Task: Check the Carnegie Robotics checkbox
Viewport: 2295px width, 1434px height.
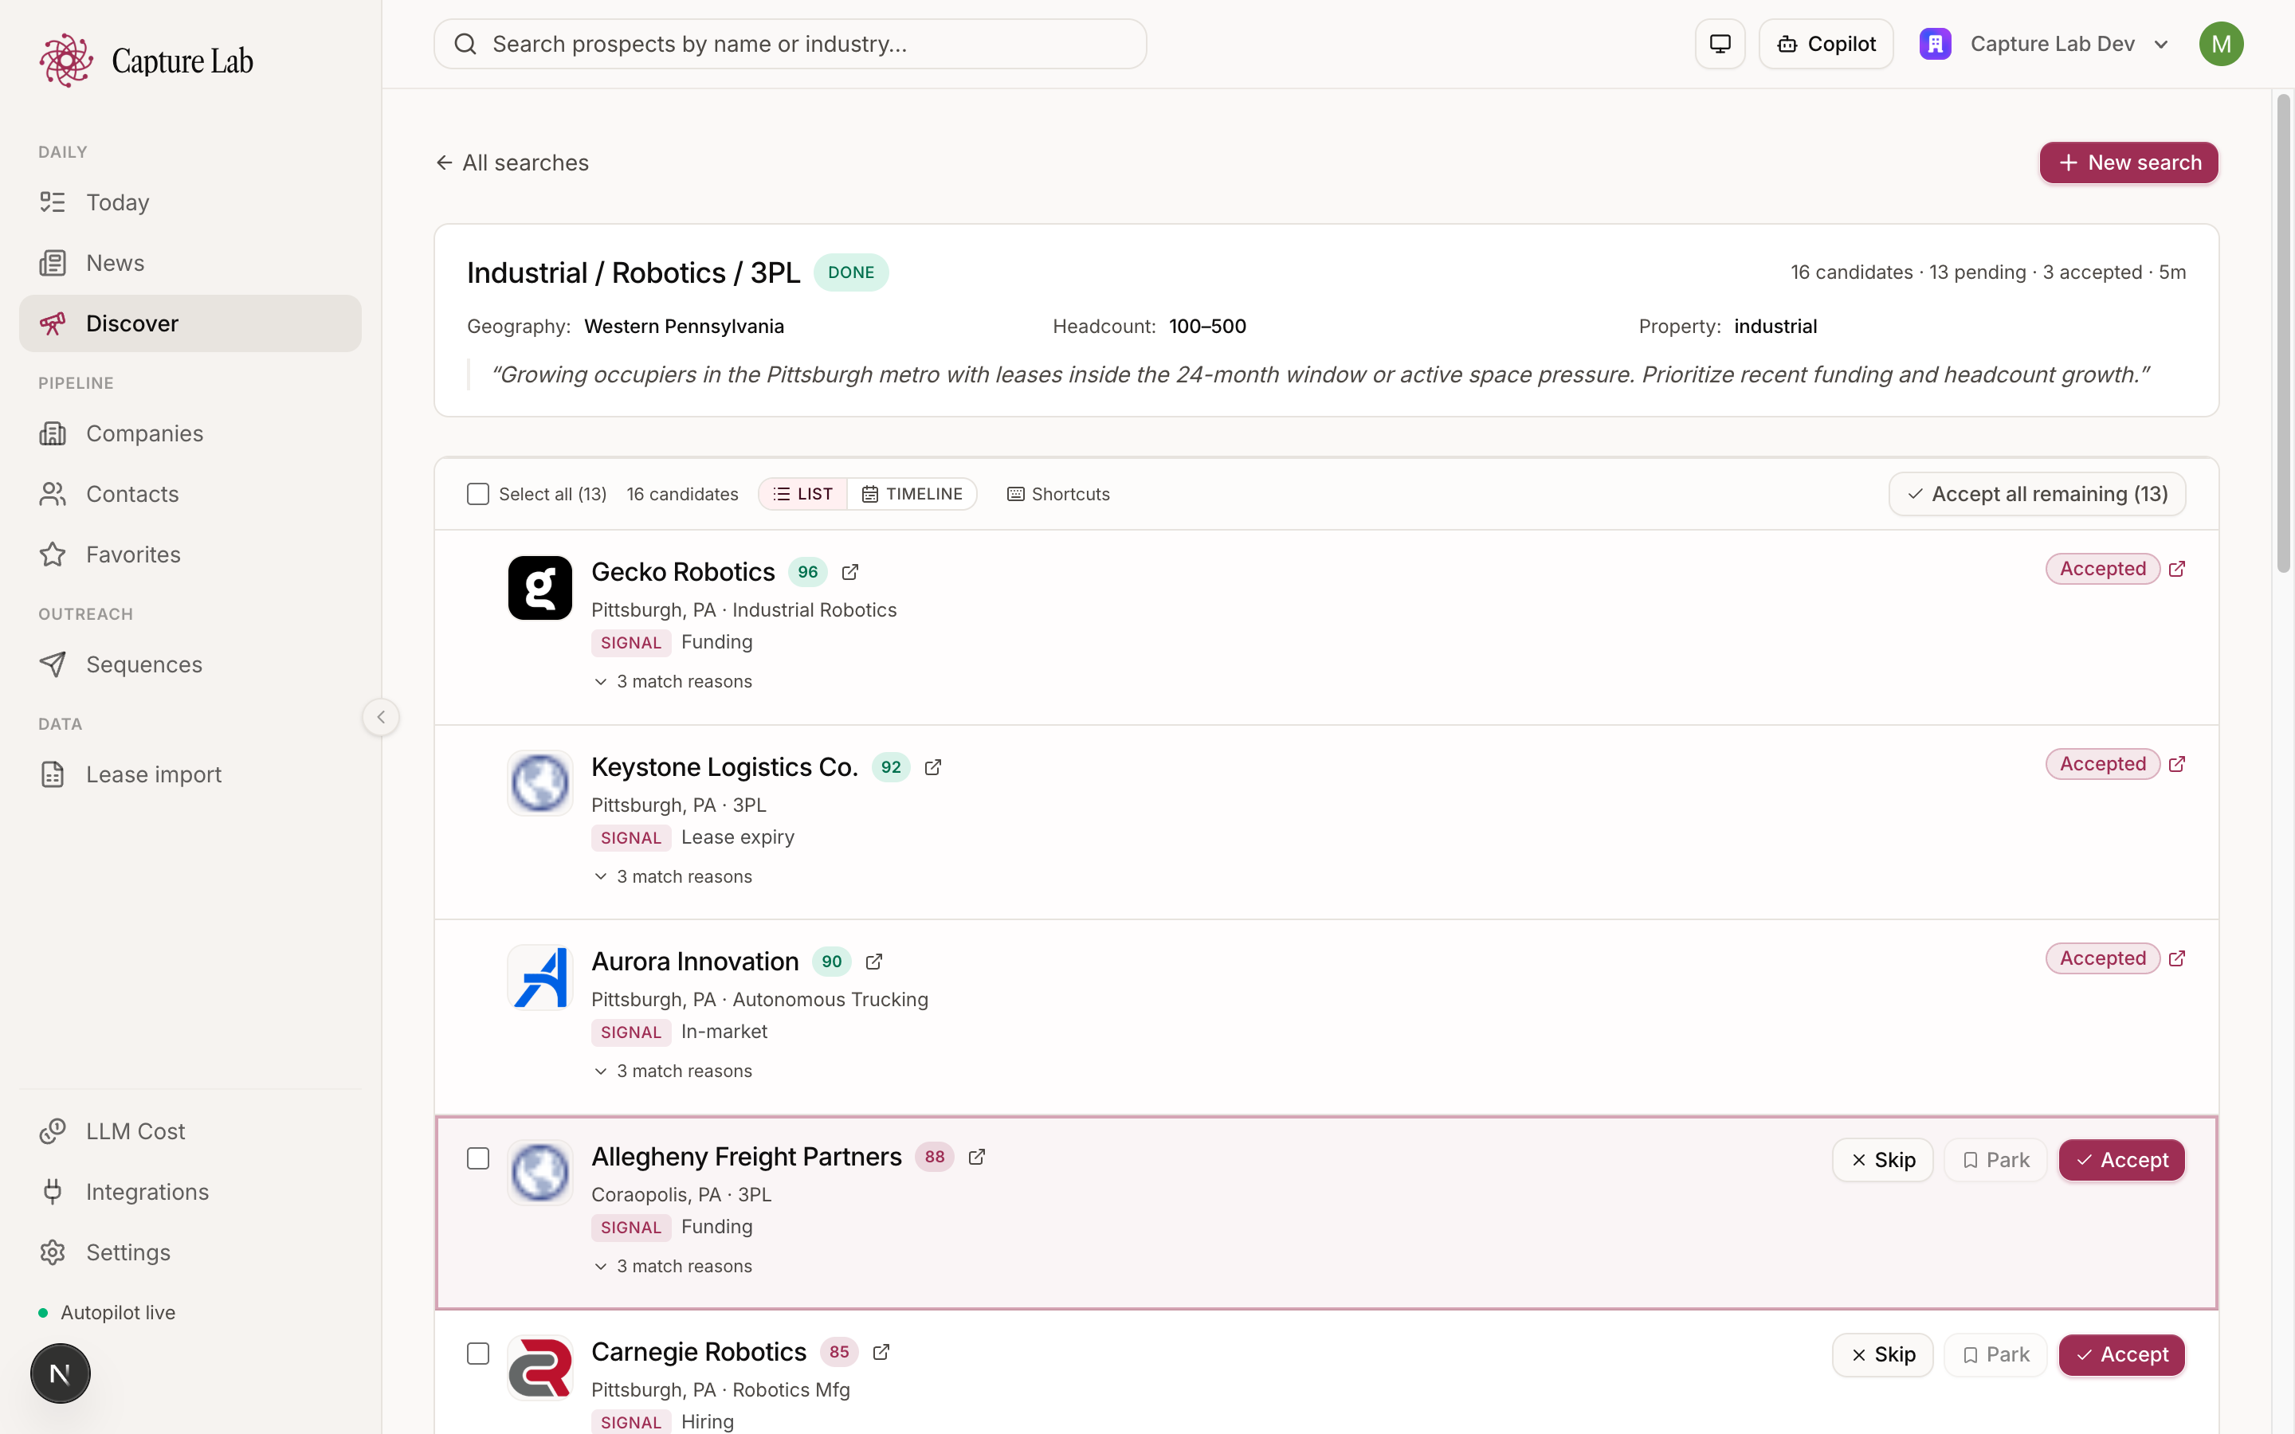Action: point(478,1354)
